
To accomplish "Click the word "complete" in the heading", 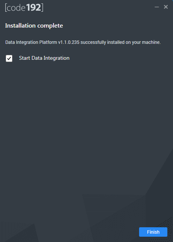I will coord(50,26).
